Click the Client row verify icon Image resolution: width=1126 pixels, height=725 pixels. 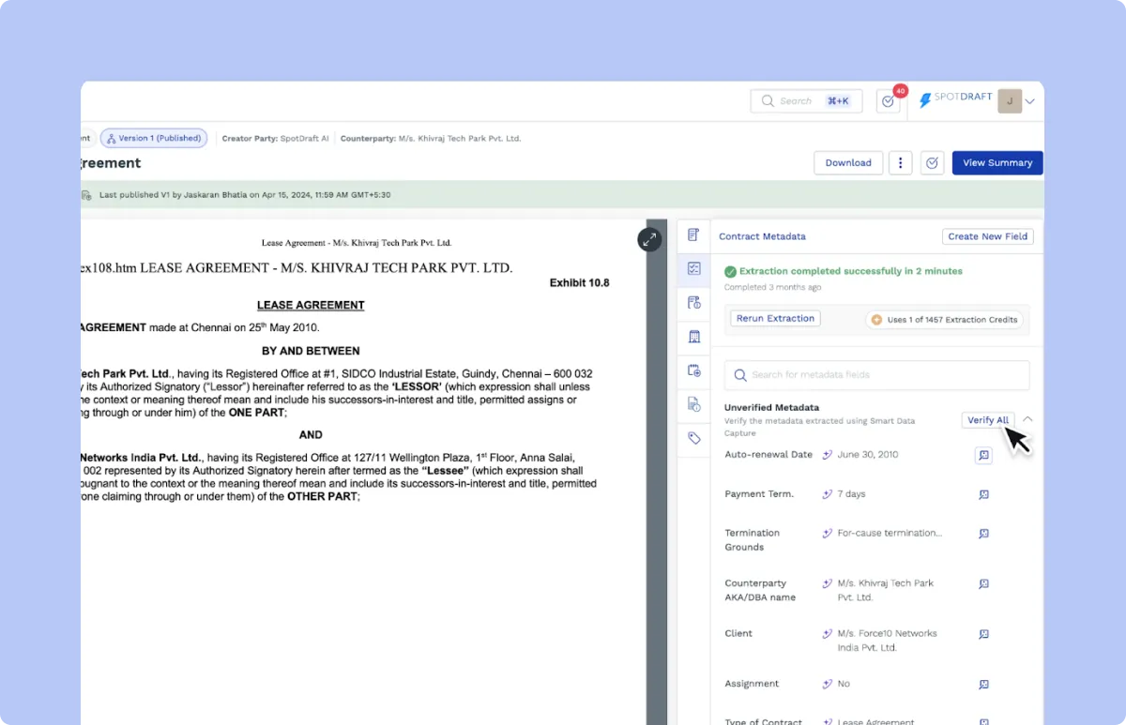tap(983, 634)
